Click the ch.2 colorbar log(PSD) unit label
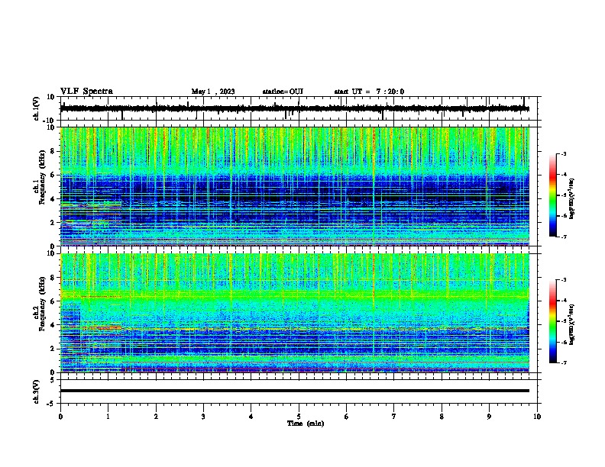The image size is (605, 467). [572, 324]
